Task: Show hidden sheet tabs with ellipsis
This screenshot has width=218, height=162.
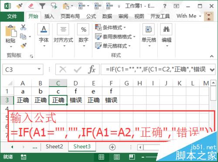Action: (x=35, y=148)
